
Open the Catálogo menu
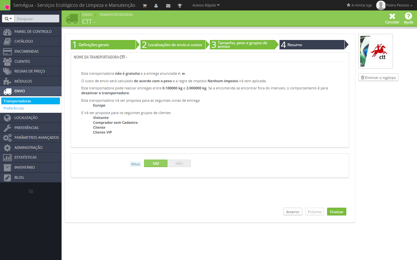(x=31, y=41)
